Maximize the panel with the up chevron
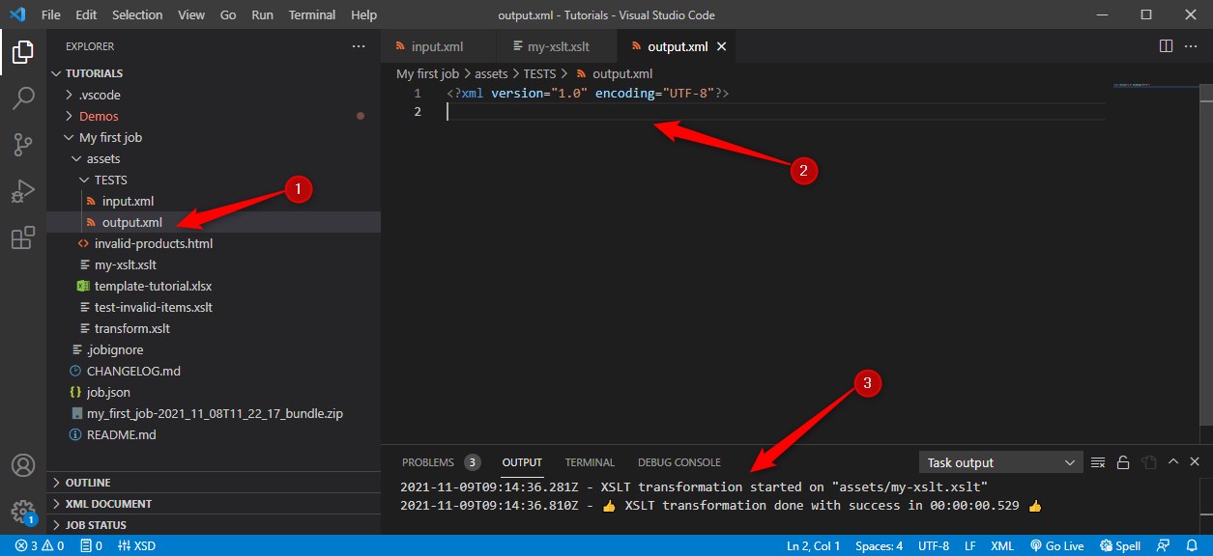Image resolution: width=1213 pixels, height=556 pixels. [1171, 462]
